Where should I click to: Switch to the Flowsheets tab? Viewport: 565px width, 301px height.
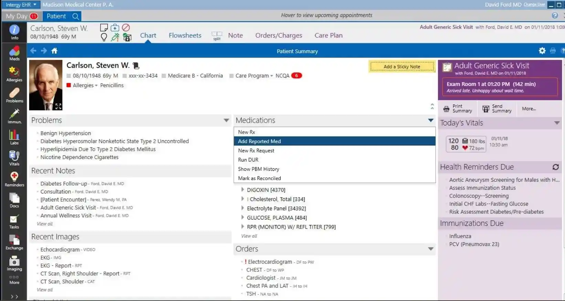point(185,35)
